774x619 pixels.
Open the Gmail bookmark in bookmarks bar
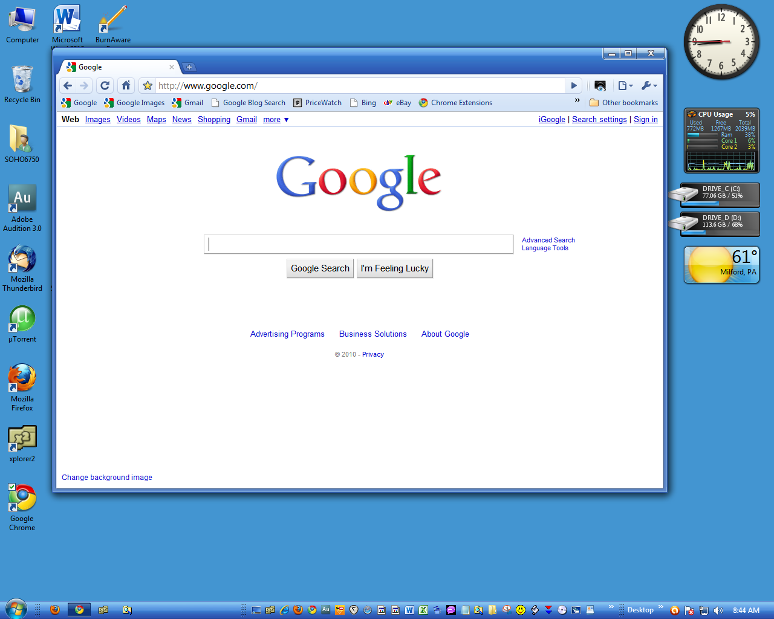pos(187,103)
